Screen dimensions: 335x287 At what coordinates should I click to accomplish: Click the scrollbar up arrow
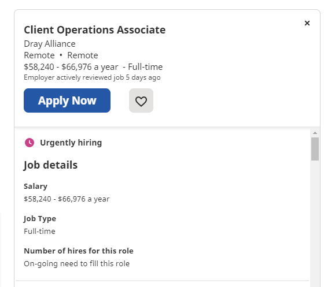315,133
